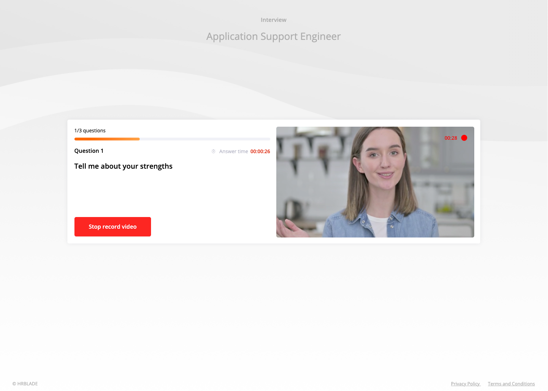Click the denim shirt collar in the video
Viewport: 548px width, 391px height.
pyautogui.click(x=392, y=216)
